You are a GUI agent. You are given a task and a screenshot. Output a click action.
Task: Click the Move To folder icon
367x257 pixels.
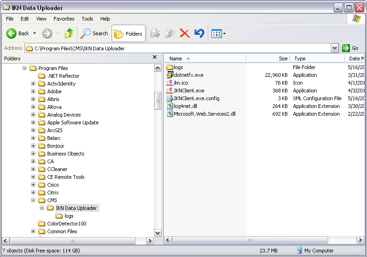click(156, 33)
